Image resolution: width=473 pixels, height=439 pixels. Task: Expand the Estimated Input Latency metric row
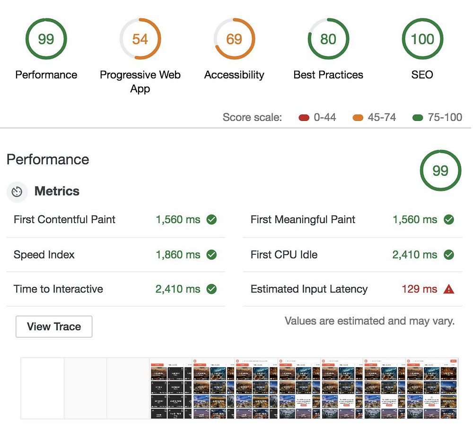pos(353,289)
